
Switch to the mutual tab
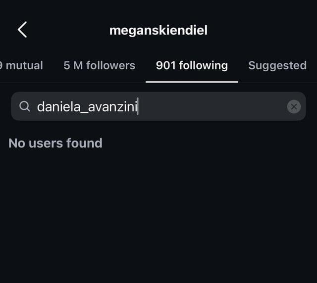pos(23,65)
